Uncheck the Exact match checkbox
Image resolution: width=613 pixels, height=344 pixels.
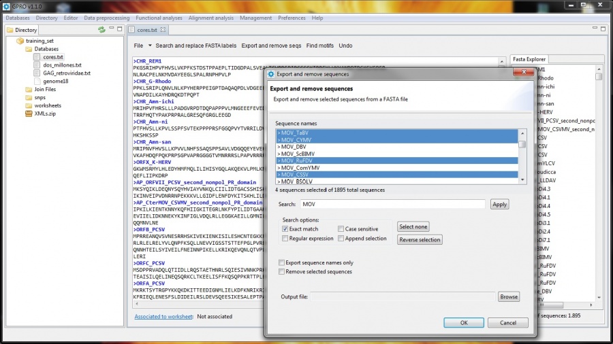click(x=285, y=229)
